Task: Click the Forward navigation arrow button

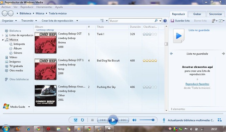Action: tap(11, 13)
